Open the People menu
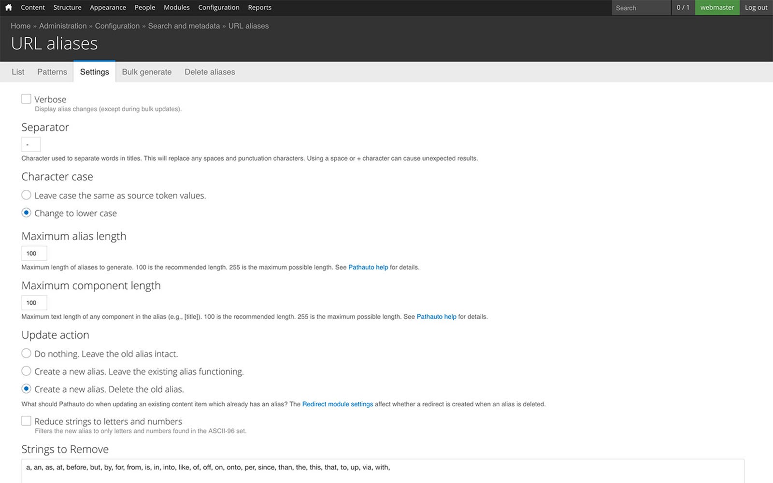The height and width of the screenshot is (483, 773). tap(145, 7)
